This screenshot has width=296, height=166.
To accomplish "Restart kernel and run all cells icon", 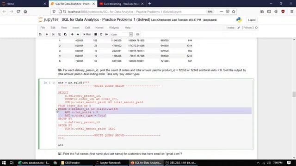I will tap(107, 35).
